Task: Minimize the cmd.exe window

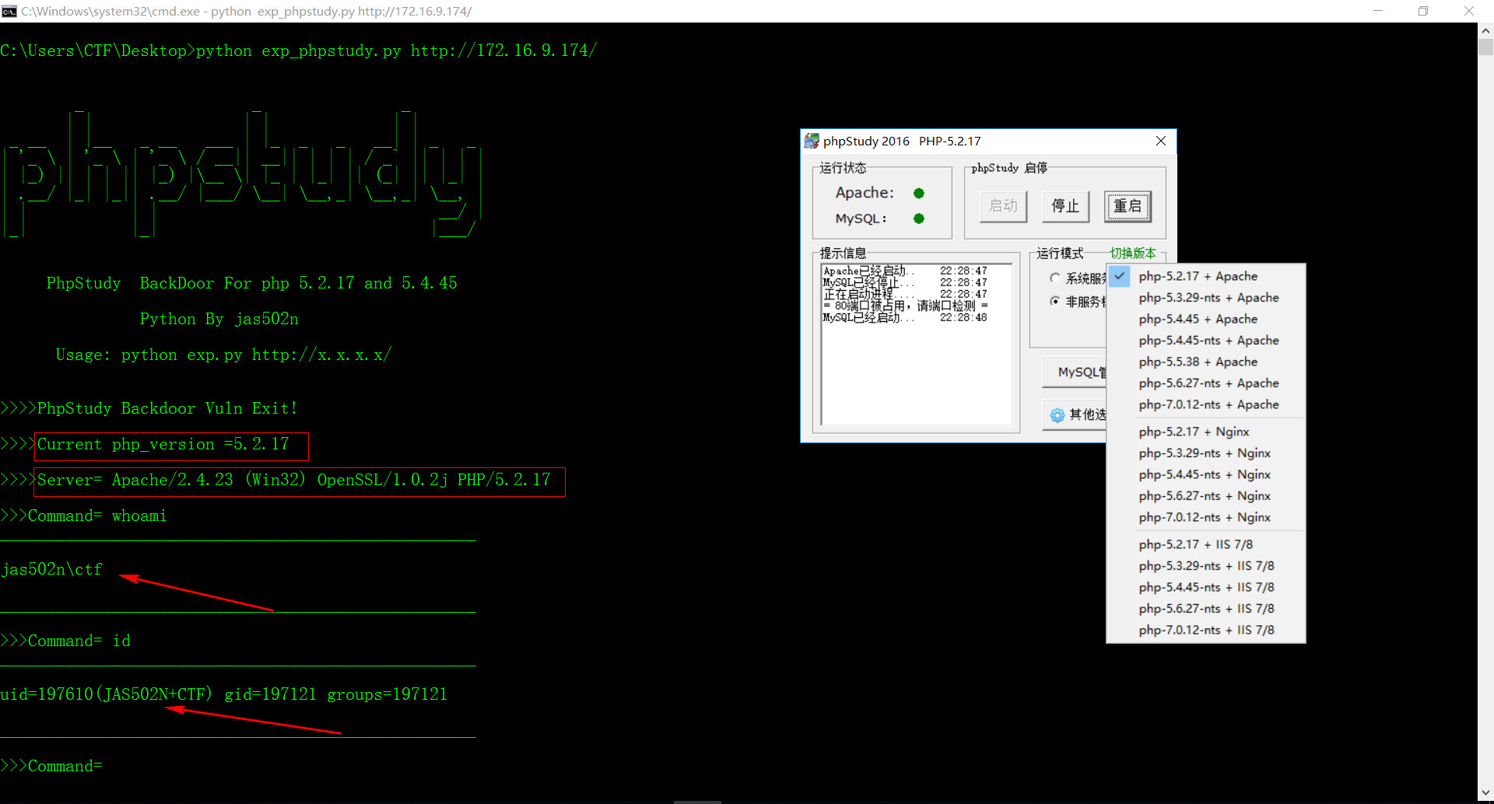Action: click(1378, 11)
